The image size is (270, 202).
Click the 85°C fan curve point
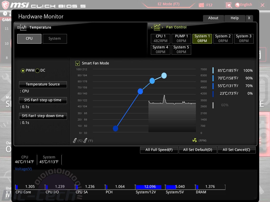tap(164, 75)
